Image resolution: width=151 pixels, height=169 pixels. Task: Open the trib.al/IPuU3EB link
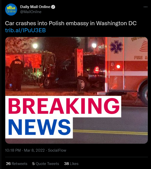pos(26,30)
